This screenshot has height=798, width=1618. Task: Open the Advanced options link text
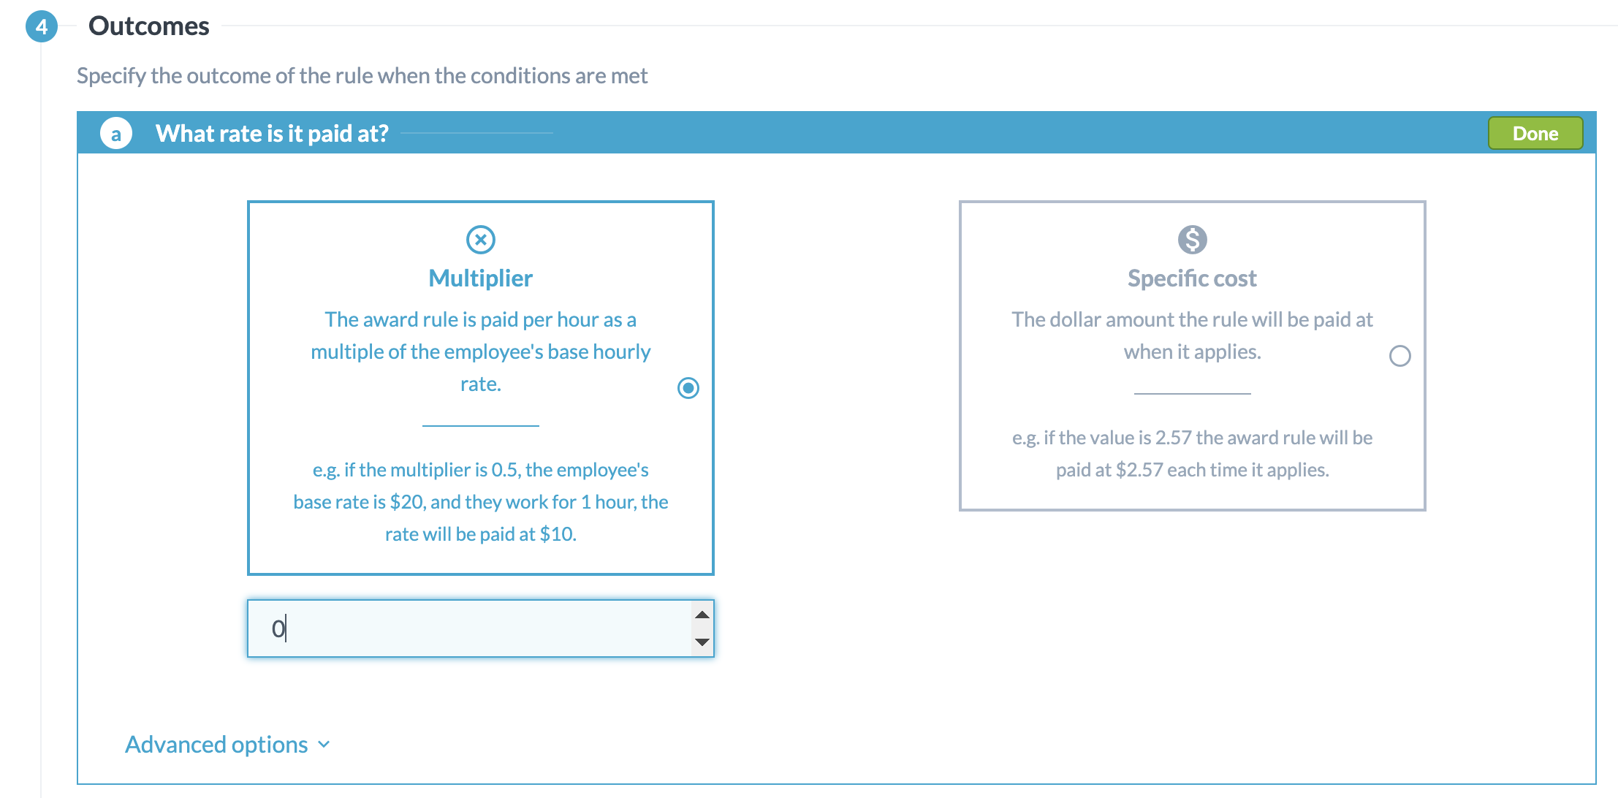pyautogui.click(x=216, y=745)
